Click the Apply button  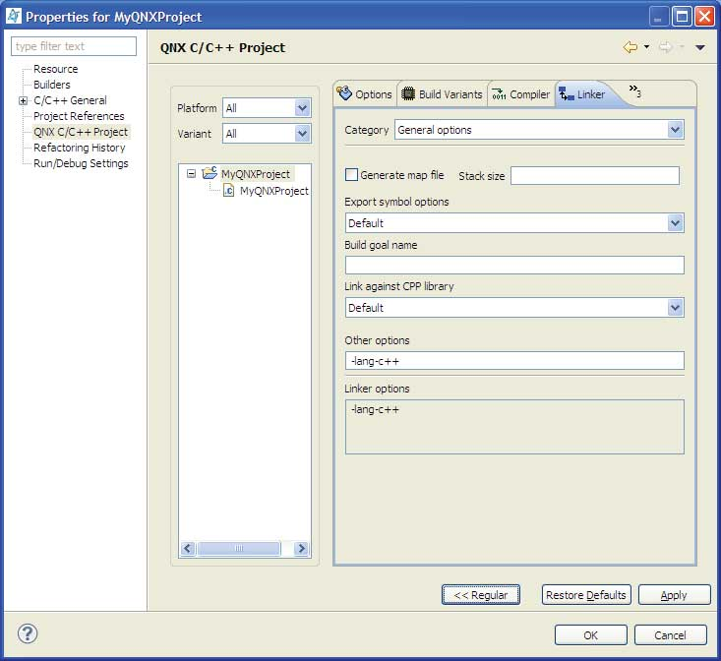(674, 595)
